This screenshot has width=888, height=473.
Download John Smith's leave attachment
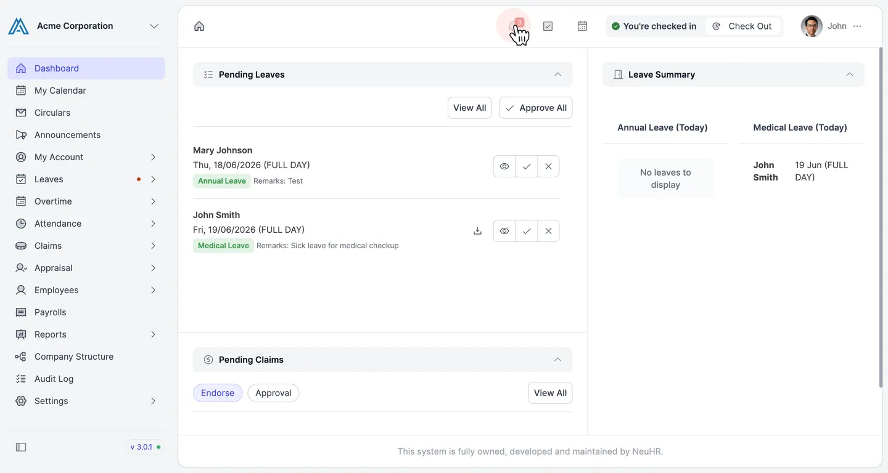tap(477, 231)
